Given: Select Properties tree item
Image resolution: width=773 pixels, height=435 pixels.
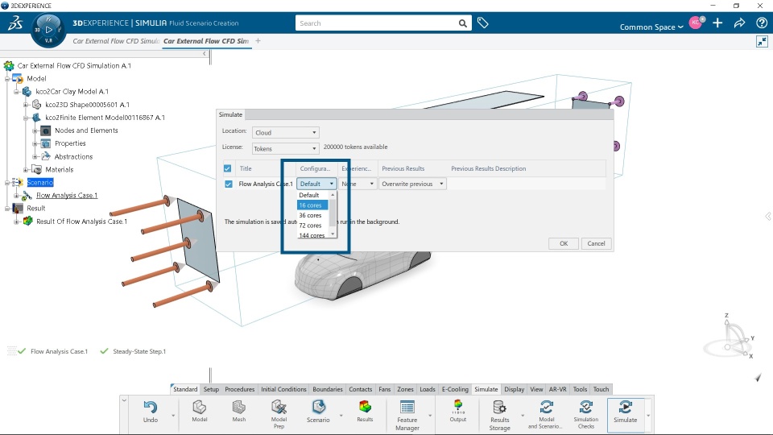Looking at the screenshot, I should coord(70,143).
